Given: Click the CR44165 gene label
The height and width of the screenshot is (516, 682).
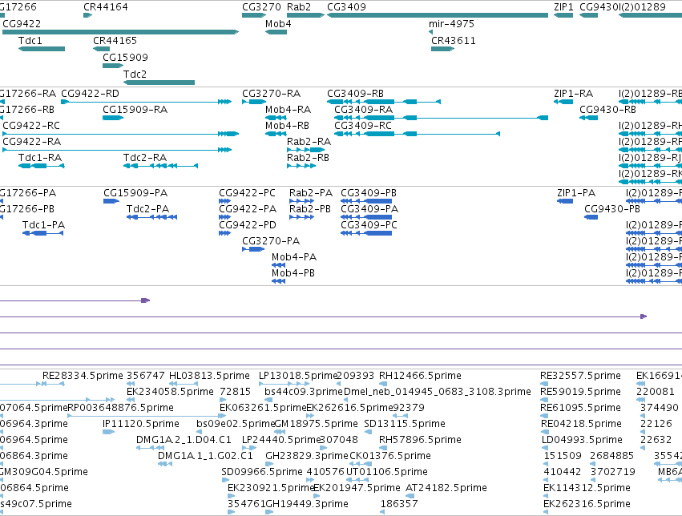Looking at the screenshot, I should coord(115,40).
